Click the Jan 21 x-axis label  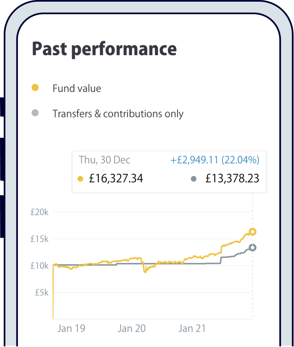click(192, 329)
